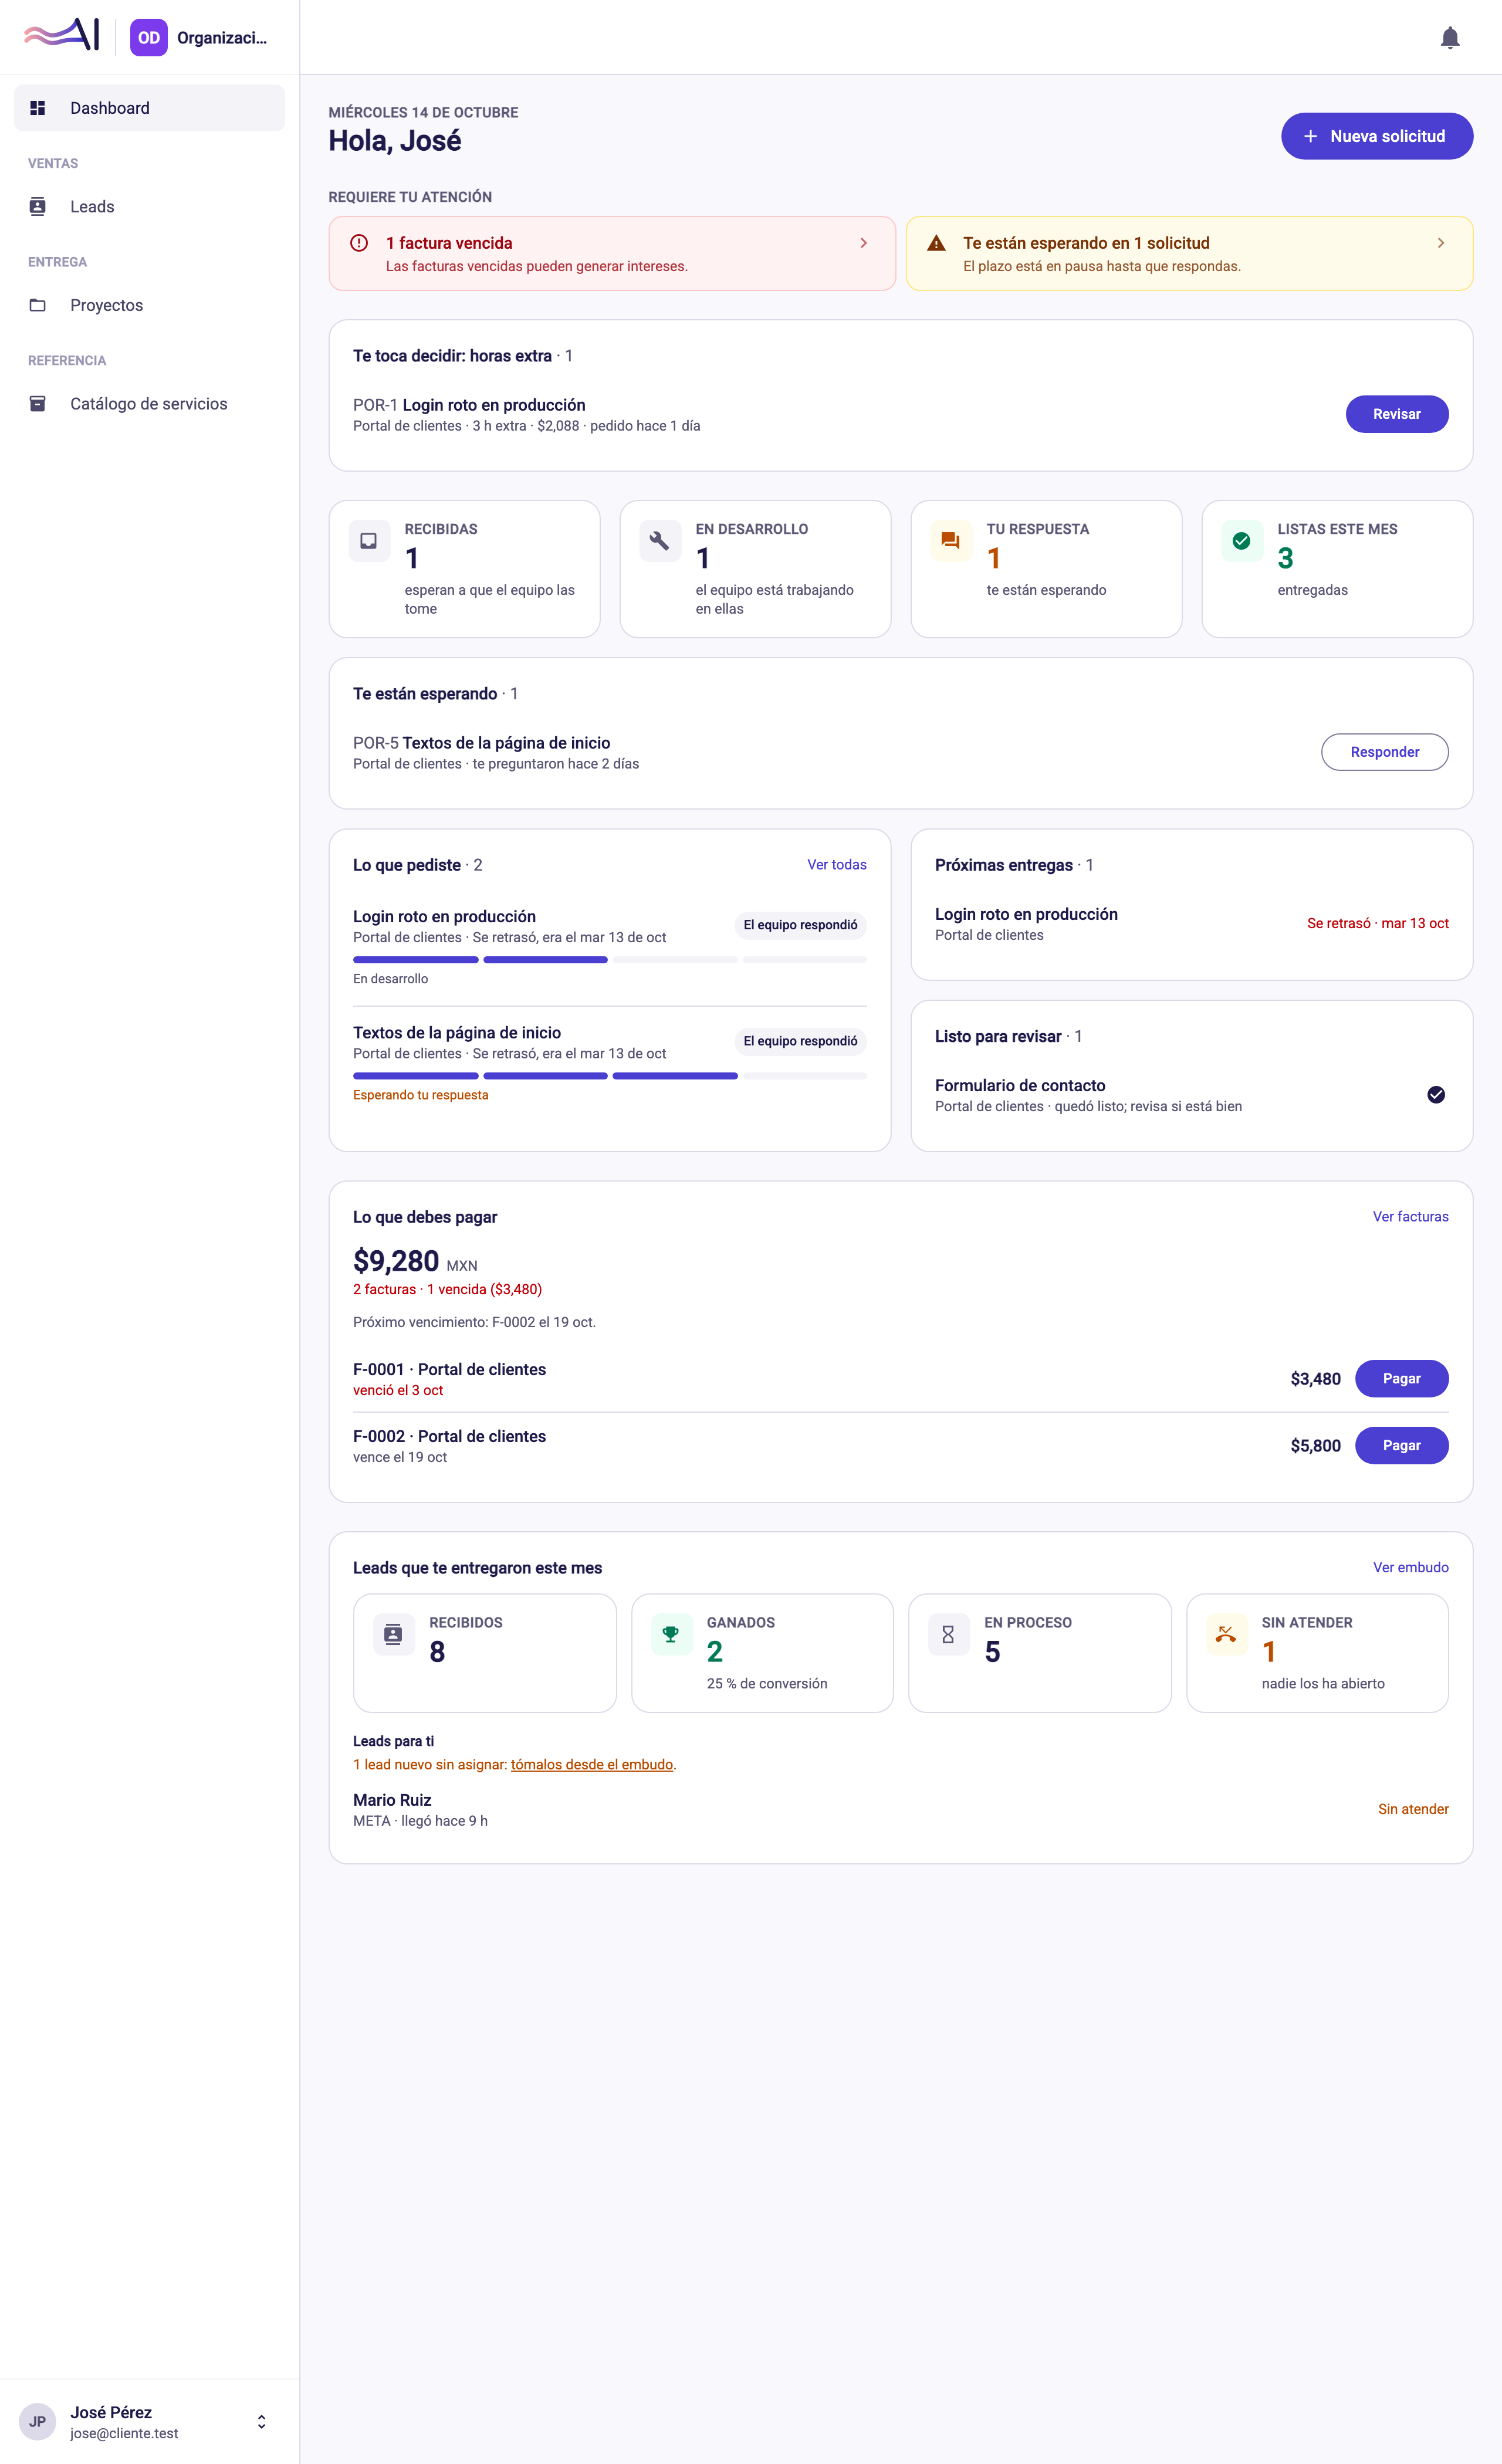
Task: Click the inbox icon on the Recibidas card
Action: point(369,541)
